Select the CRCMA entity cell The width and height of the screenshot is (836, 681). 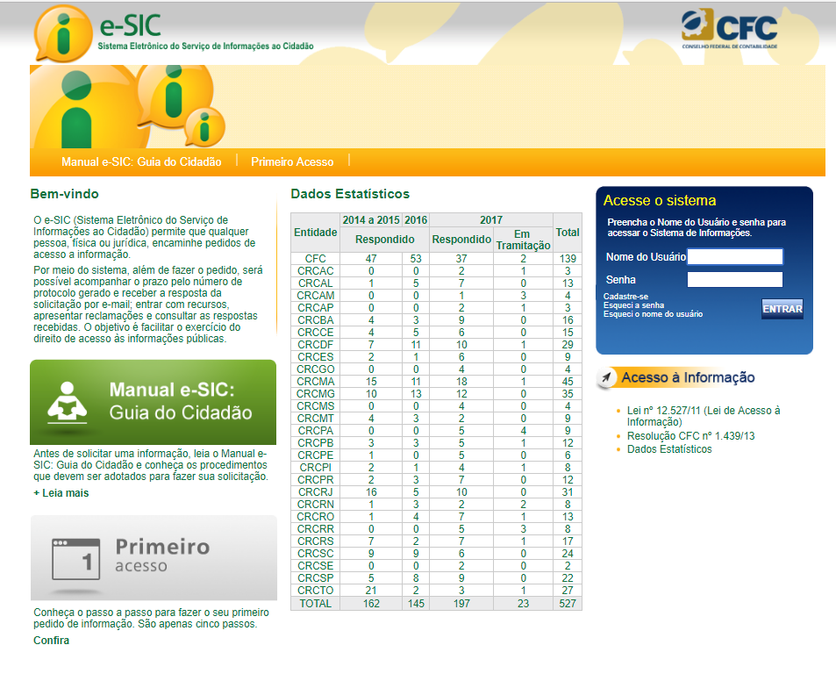point(316,381)
